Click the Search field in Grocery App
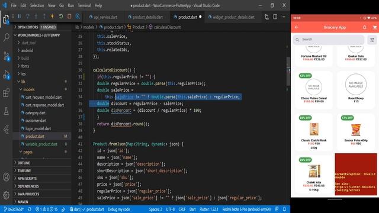 pyautogui.click(x=329, y=40)
